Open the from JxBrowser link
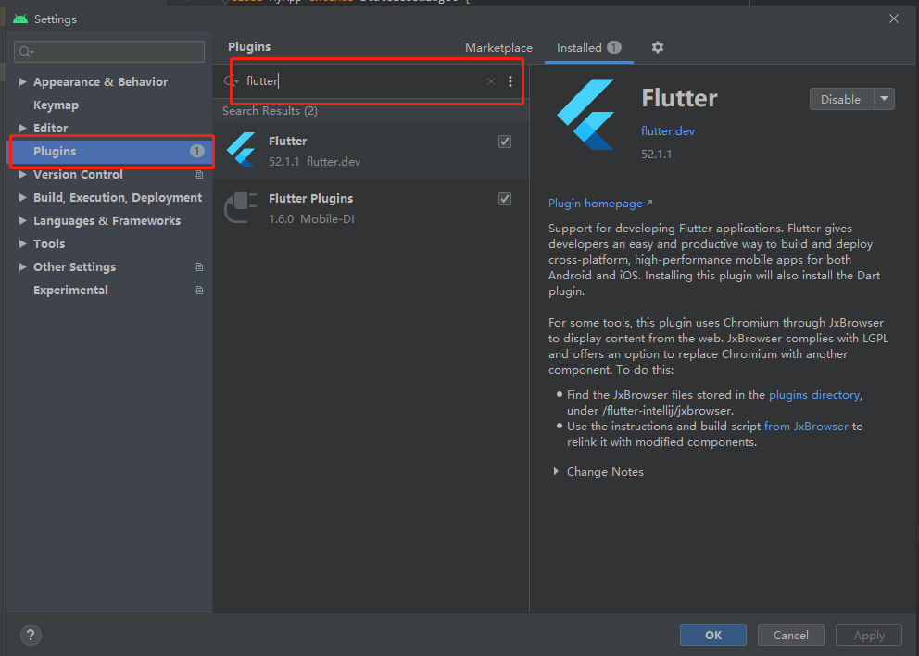 click(806, 427)
